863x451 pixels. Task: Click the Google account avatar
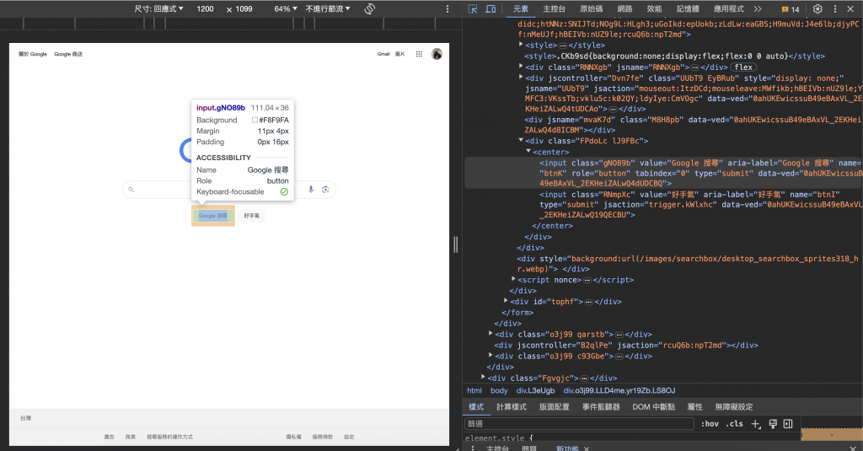point(437,54)
